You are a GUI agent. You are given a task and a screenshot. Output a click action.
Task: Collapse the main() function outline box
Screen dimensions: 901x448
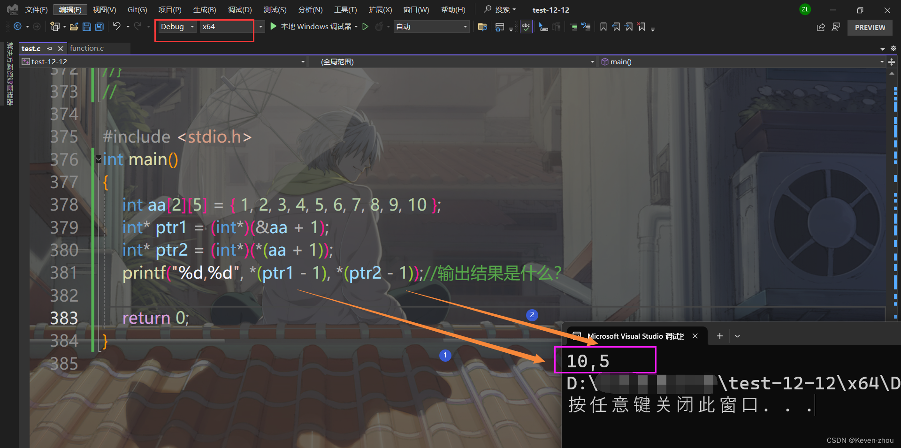[98, 159]
